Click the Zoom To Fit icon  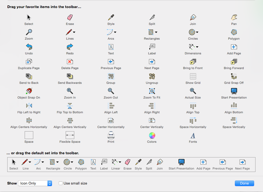[152, 91]
